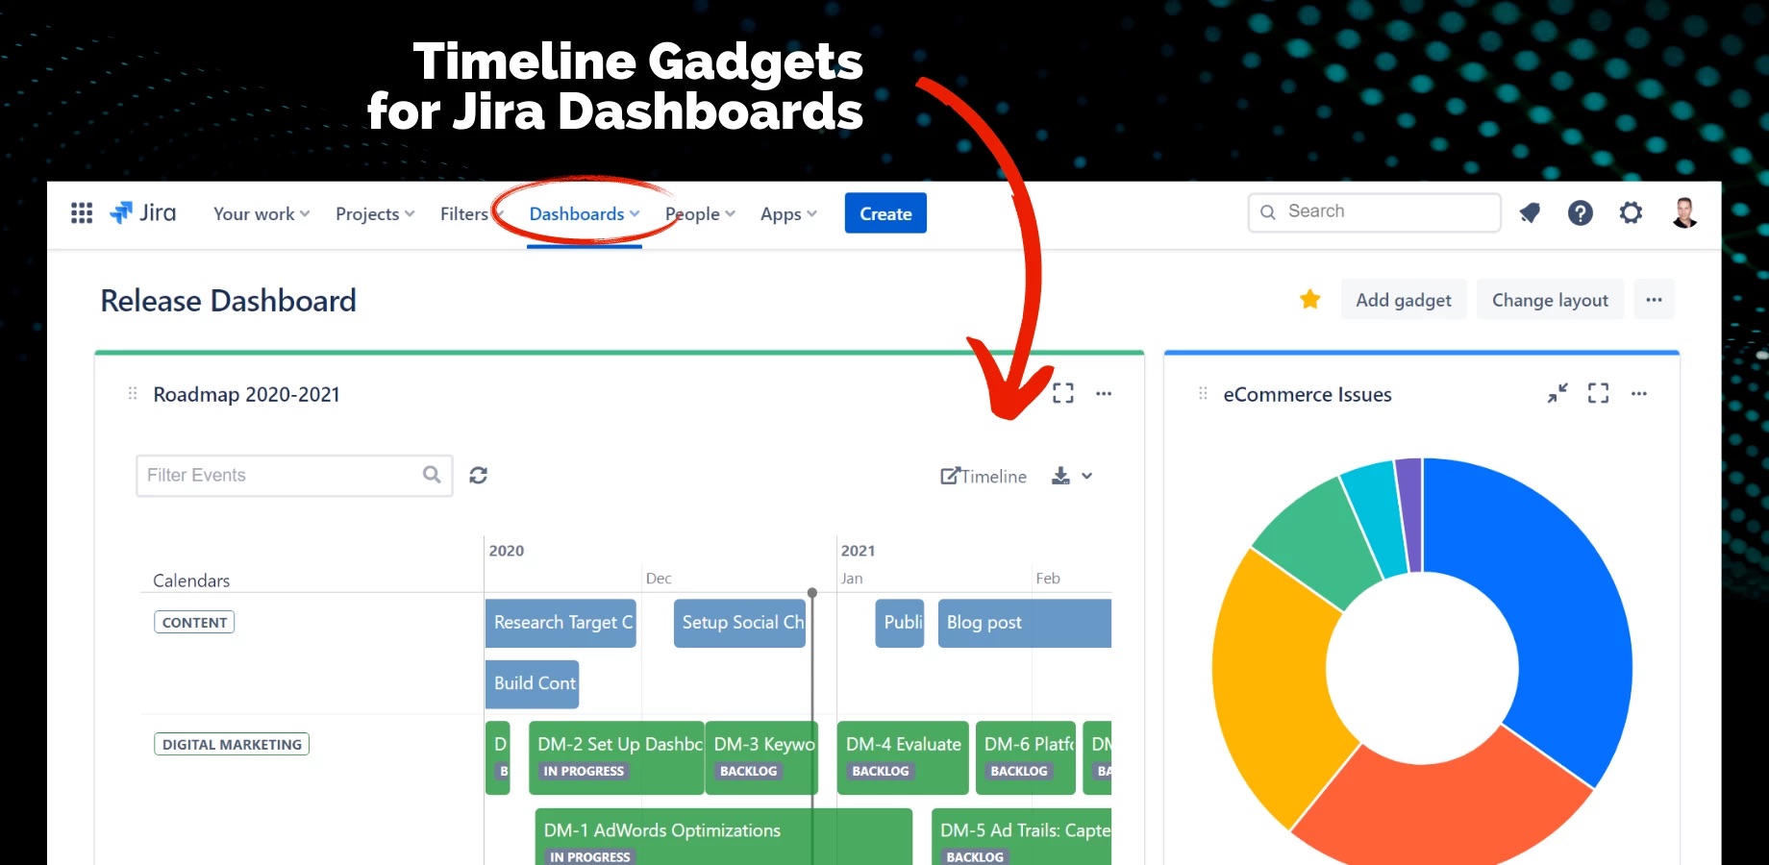The image size is (1769, 865).
Task: Open the Apps menu
Action: coord(788,213)
